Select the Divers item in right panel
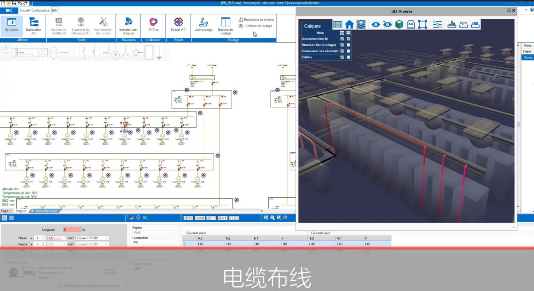The width and height of the screenshot is (534, 291). pyautogui.click(x=528, y=57)
